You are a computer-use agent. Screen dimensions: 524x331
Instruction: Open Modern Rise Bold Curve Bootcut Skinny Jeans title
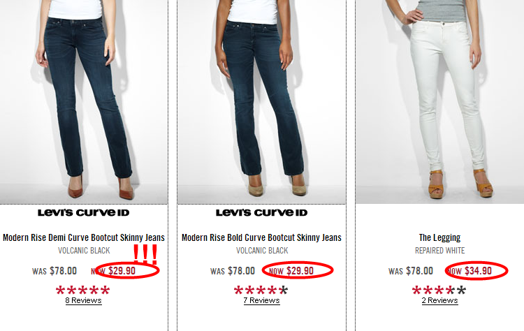262,237
